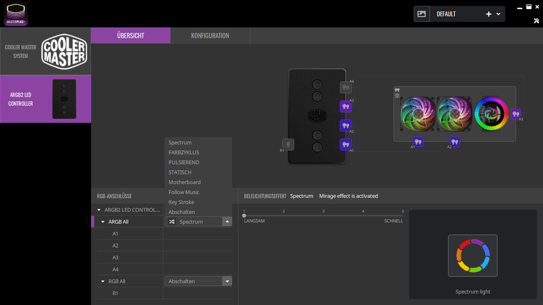This screenshot has height=305, width=543.
Task: Choose Motherboard from the effect list
Action: click(x=198, y=182)
